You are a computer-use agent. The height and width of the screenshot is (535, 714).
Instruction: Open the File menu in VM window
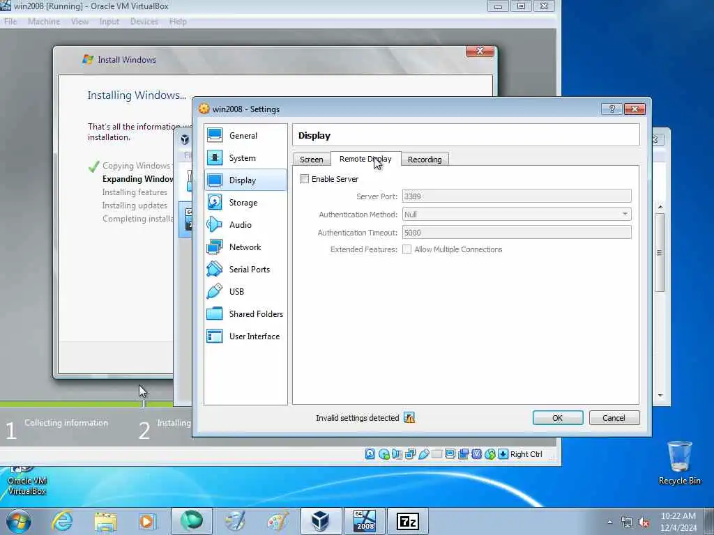coord(10,22)
